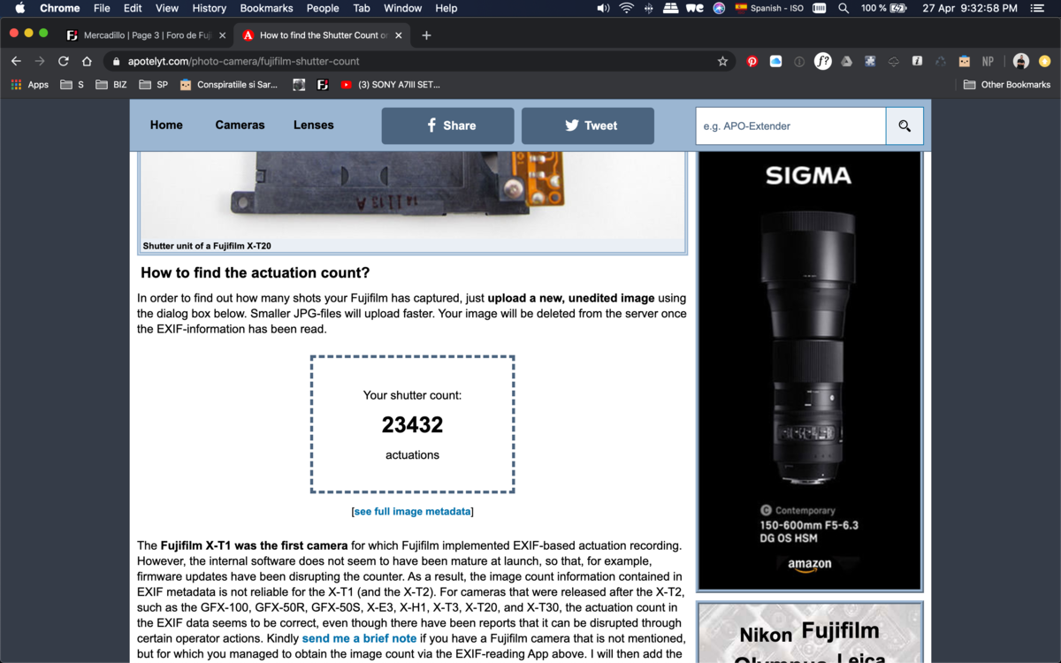Open the Help menu
This screenshot has height=663, width=1061.
[447, 8]
